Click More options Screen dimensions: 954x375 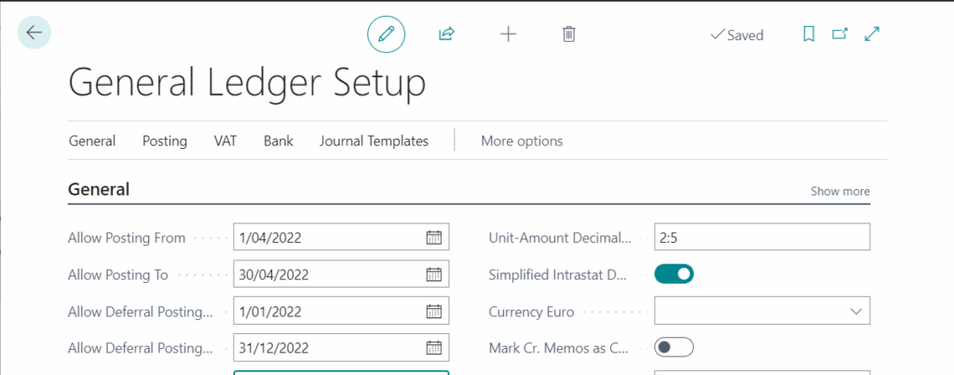(x=522, y=141)
